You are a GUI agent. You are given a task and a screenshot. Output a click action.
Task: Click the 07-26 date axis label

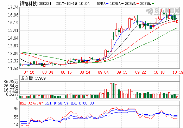(x=29, y=72)
